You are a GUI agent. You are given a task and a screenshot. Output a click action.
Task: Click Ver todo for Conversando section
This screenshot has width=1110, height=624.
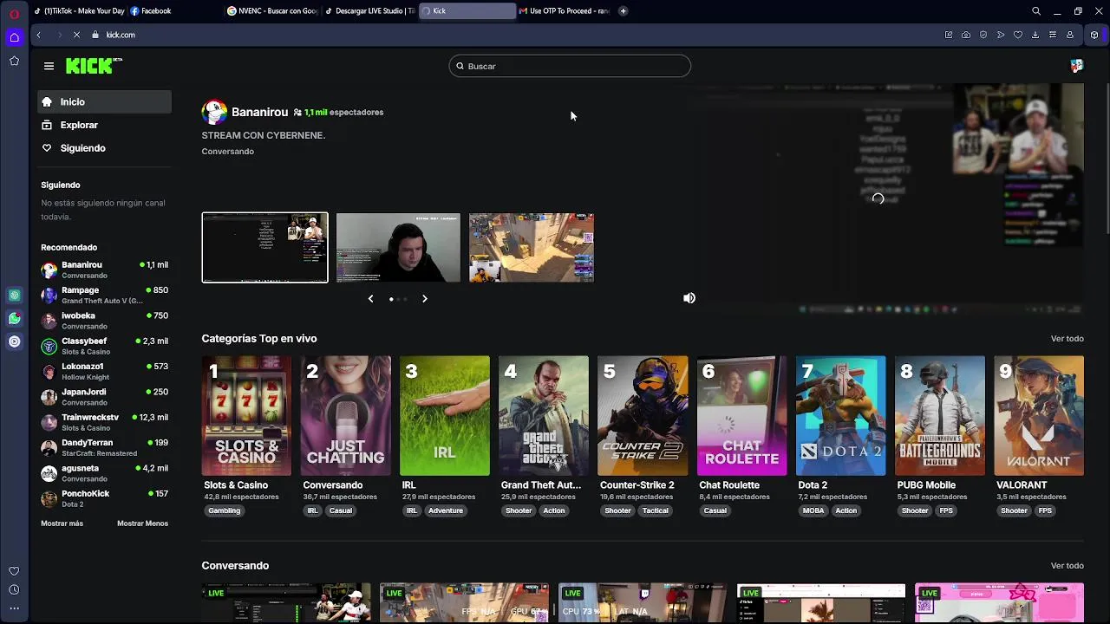pyautogui.click(x=1068, y=566)
